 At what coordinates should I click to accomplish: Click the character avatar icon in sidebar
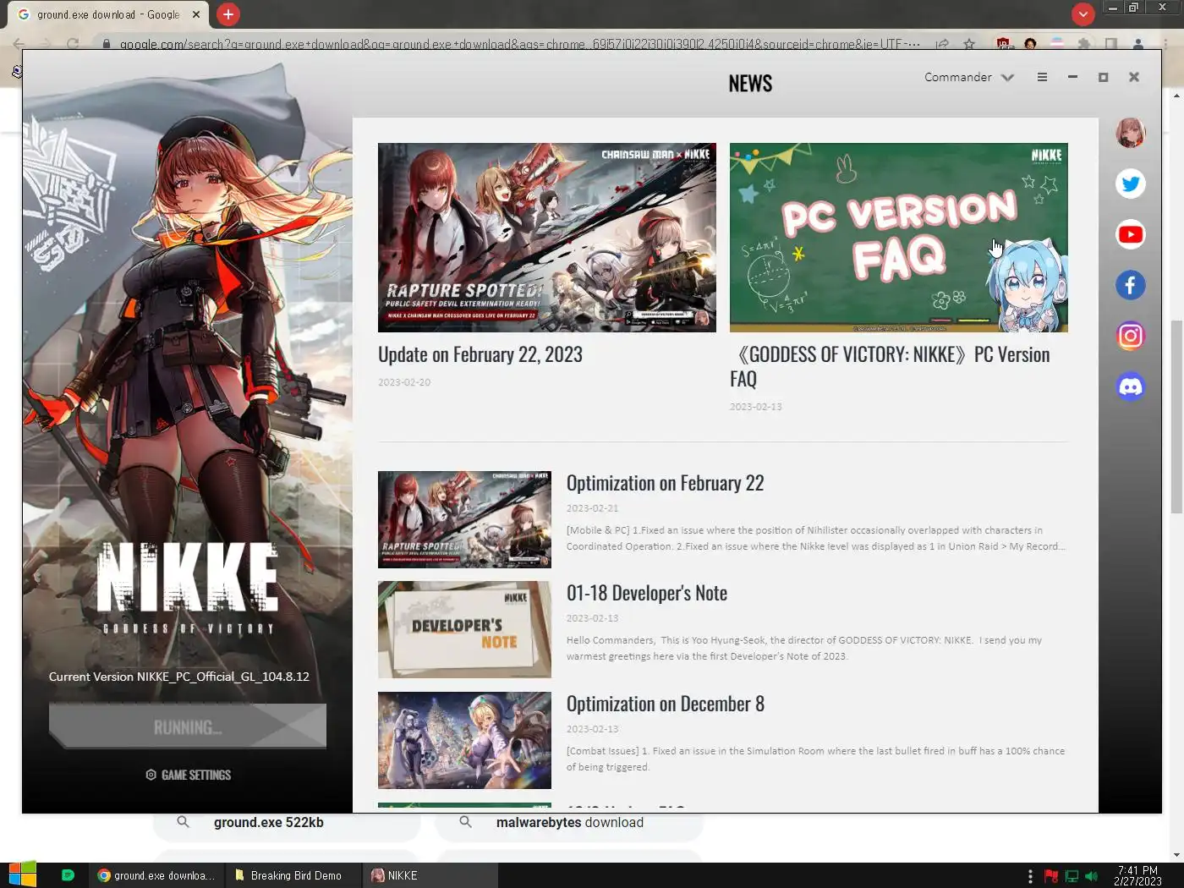(x=1131, y=133)
